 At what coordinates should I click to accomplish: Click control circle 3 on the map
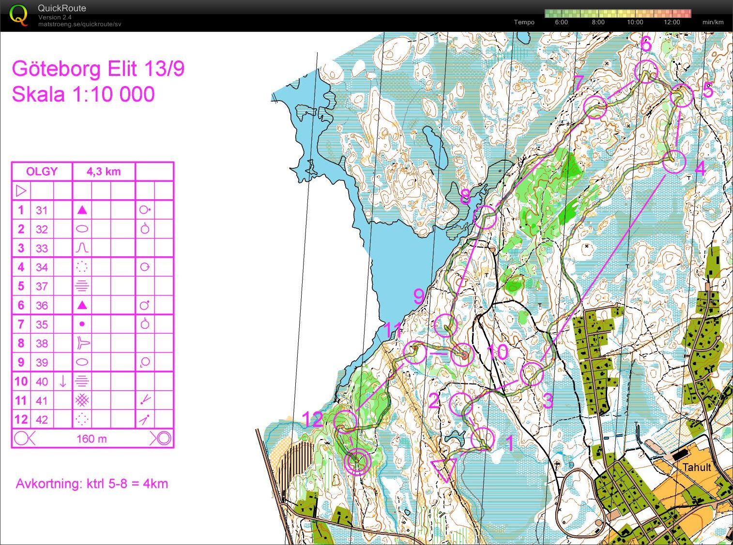coord(532,374)
